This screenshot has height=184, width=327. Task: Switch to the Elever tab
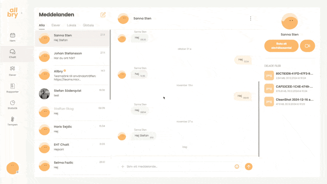(x=56, y=25)
